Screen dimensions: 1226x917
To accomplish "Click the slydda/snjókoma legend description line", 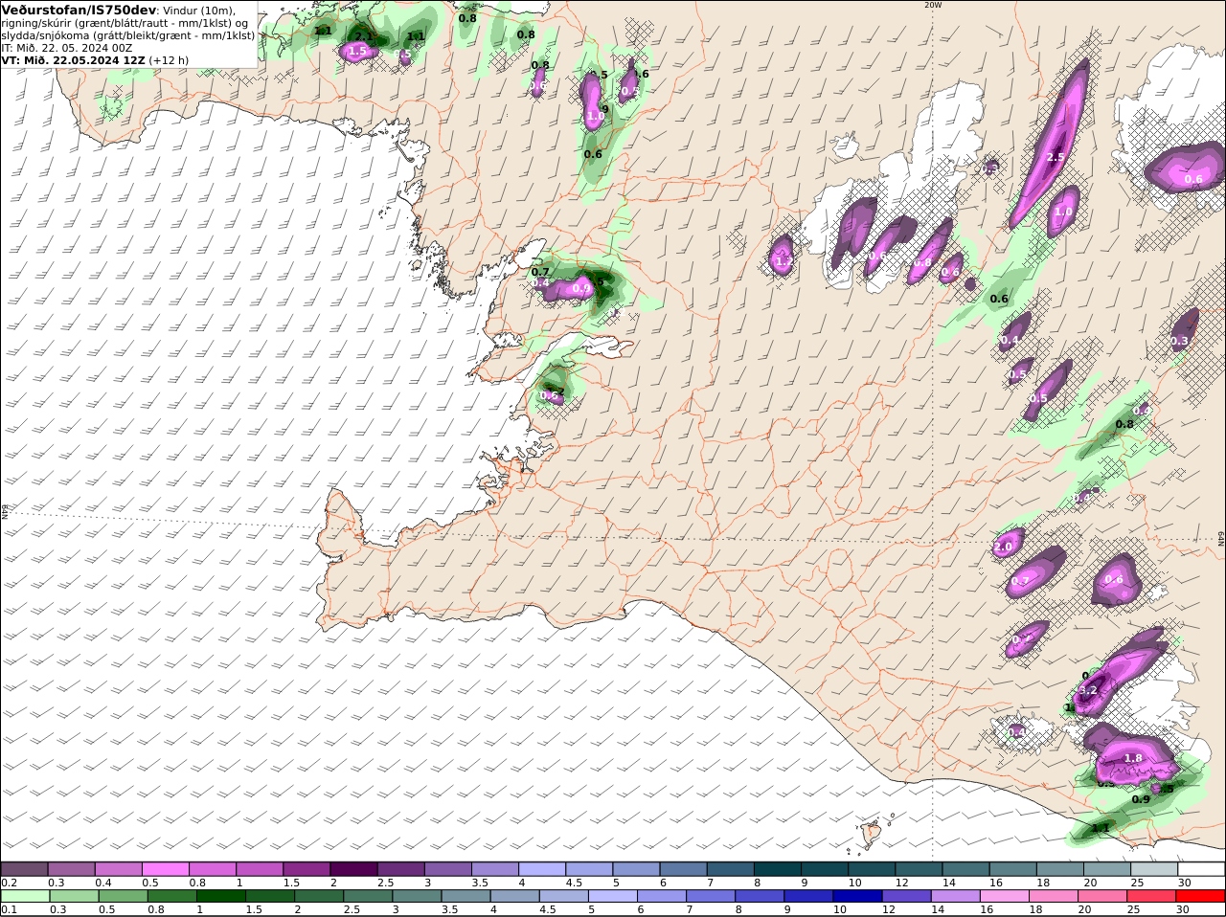I will (x=128, y=34).
